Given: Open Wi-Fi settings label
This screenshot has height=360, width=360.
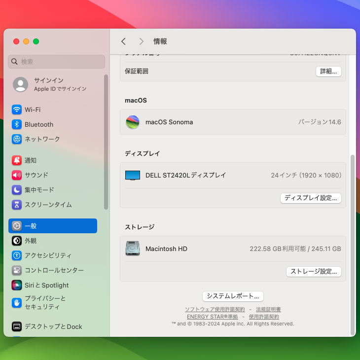Looking at the screenshot, I should click(x=33, y=109).
